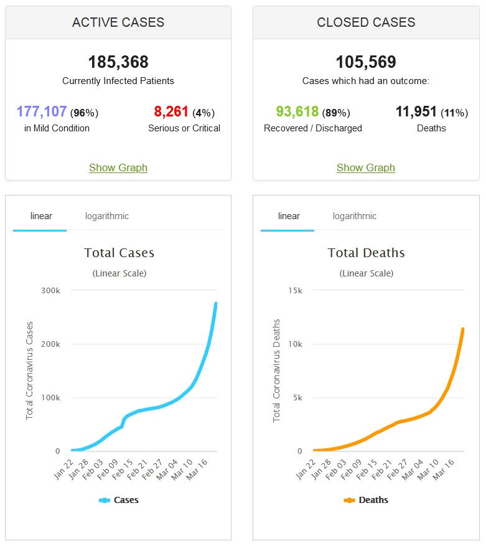Click the red 8,261 serious or critical figure
This screenshot has height=546, width=486.
coord(171,112)
